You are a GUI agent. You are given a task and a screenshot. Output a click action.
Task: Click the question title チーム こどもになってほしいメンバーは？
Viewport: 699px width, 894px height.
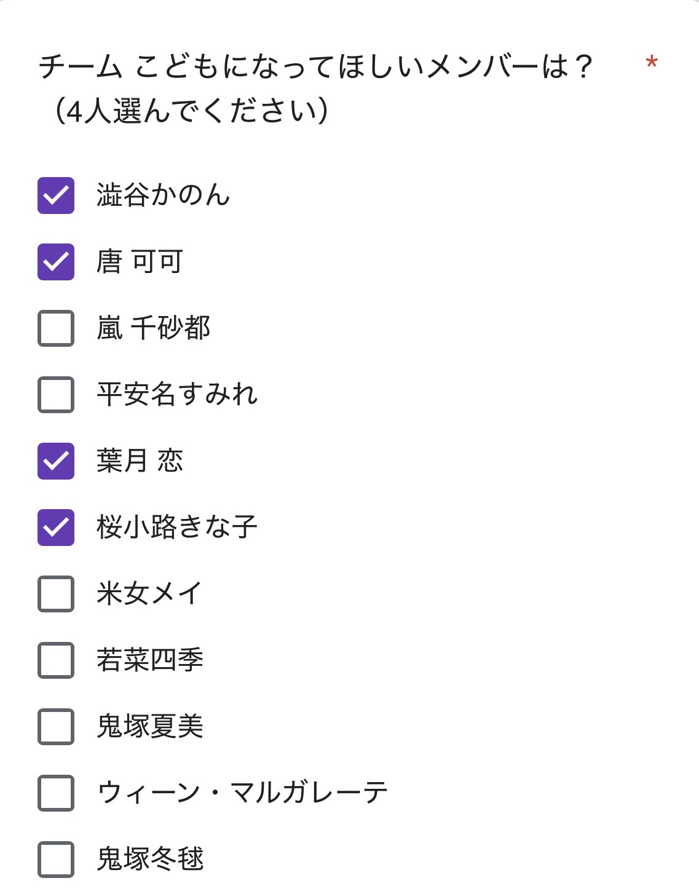coord(315,66)
